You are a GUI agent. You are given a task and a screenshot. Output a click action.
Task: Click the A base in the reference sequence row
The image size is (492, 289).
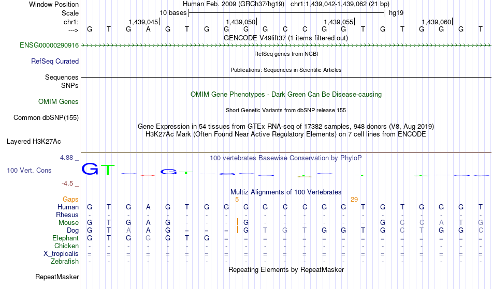click(x=148, y=29)
